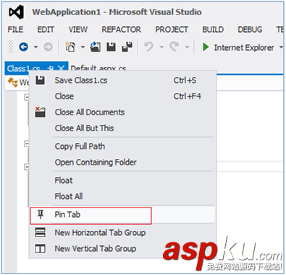Choose New Vertical Tab Group entry
Image resolution: width=286 pixels, height=275 pixels.
coord(122,249)
